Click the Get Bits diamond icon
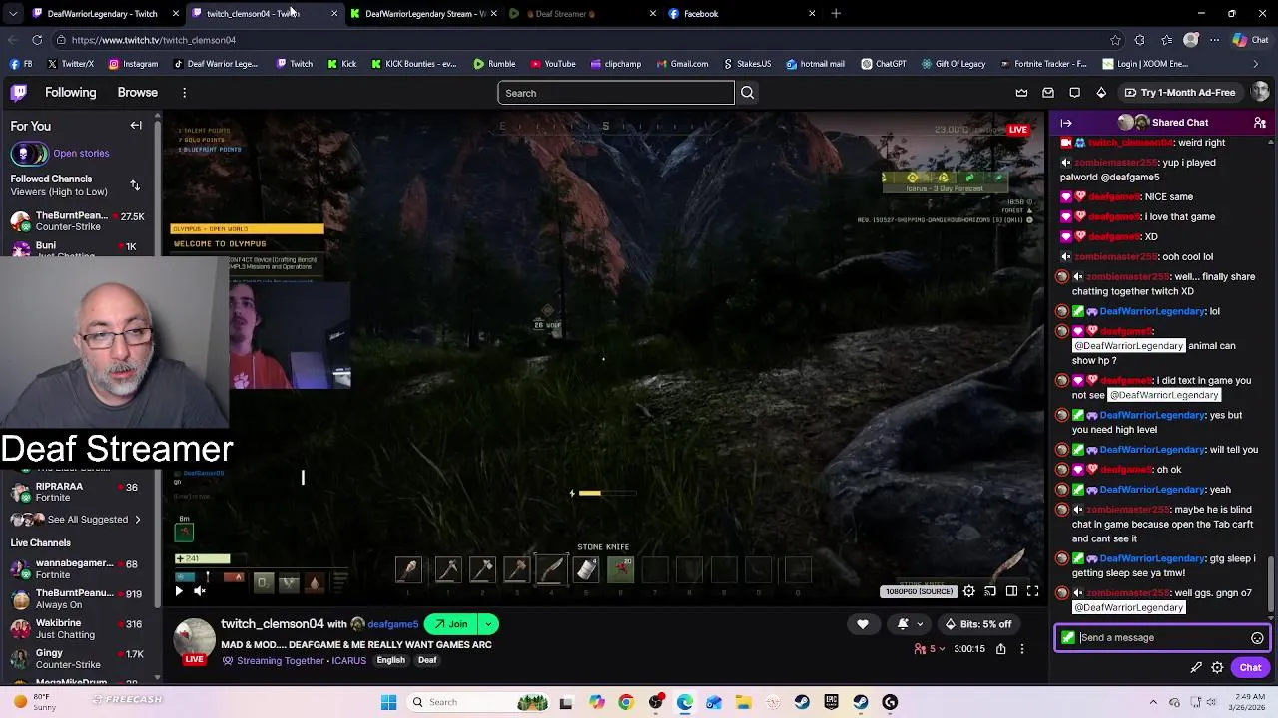 tap(1101, 93)
